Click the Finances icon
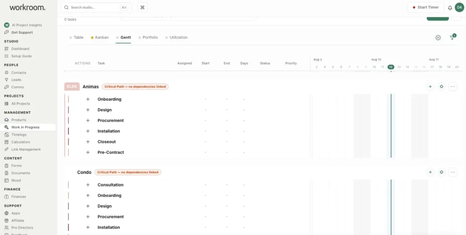 click(x=6, y=197)
